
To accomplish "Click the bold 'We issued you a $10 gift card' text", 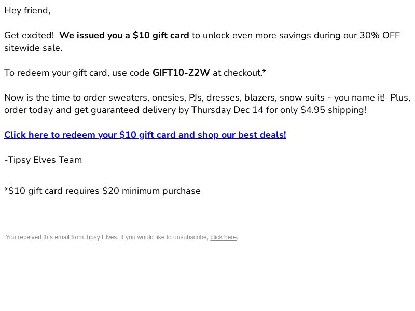I will pyautogui.click(x=124, y=35).
